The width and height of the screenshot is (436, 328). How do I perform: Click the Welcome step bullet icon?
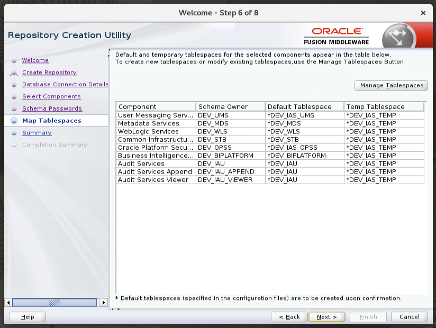point(14,60)
